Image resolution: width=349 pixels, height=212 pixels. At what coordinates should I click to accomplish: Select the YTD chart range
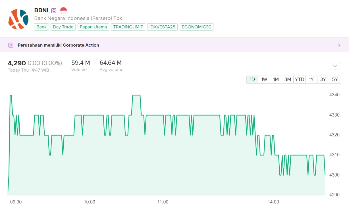(x=299, y=79)
